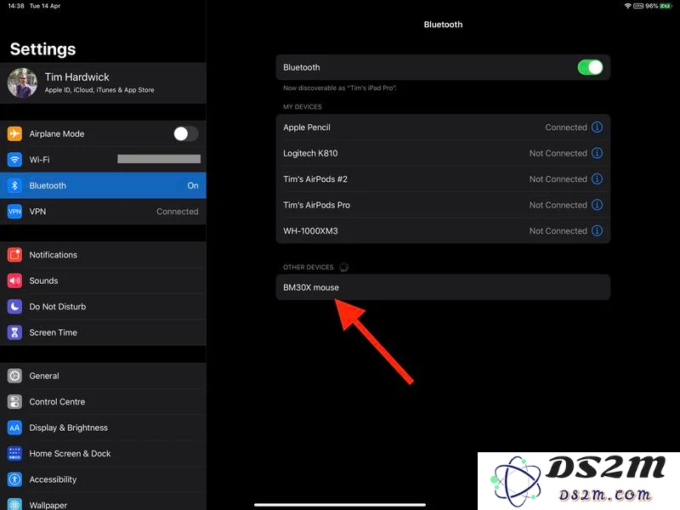Open info for Tim's AirPods Pro
The image size is (680, 510).
point(598,205)
